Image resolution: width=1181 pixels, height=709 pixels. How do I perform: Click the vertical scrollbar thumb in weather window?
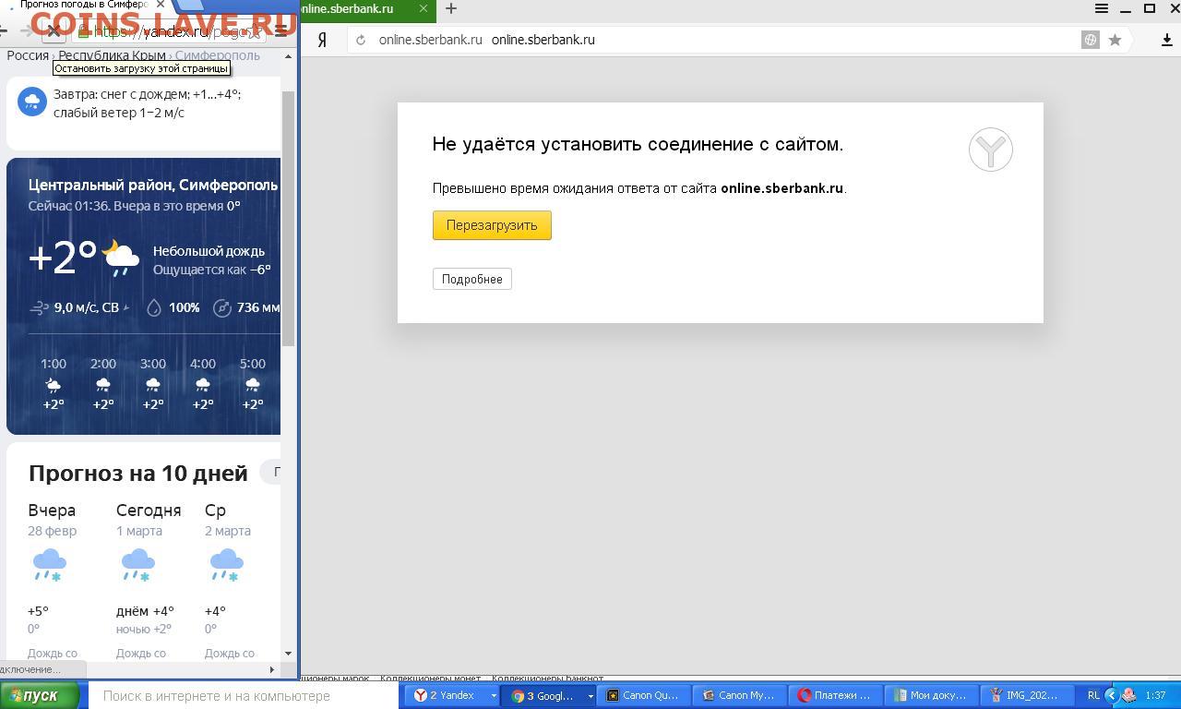click(x=288, y=219)
